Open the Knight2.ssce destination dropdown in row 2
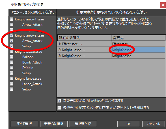This screenshot has width=166, height=129. point(138,50)
